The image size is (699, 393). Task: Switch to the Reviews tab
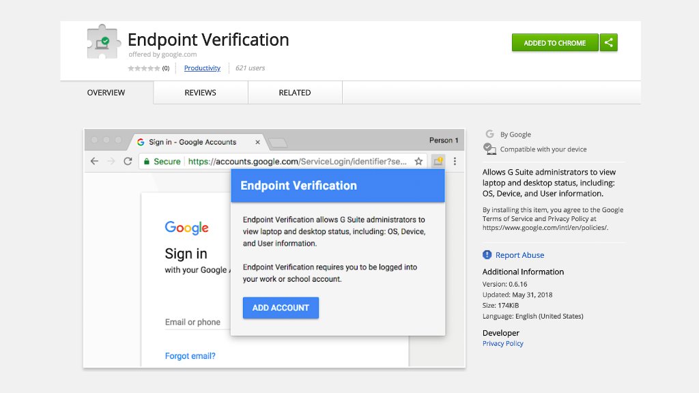click(200, 93)
